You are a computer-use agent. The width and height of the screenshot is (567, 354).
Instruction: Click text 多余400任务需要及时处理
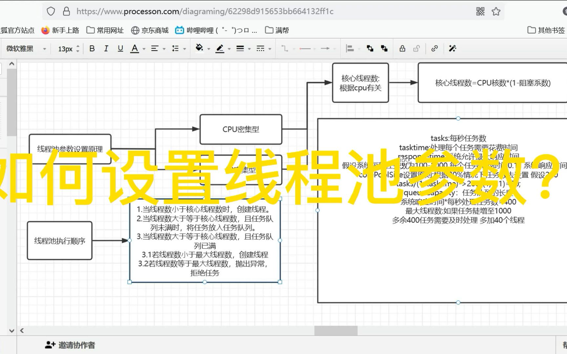point(435,220)
